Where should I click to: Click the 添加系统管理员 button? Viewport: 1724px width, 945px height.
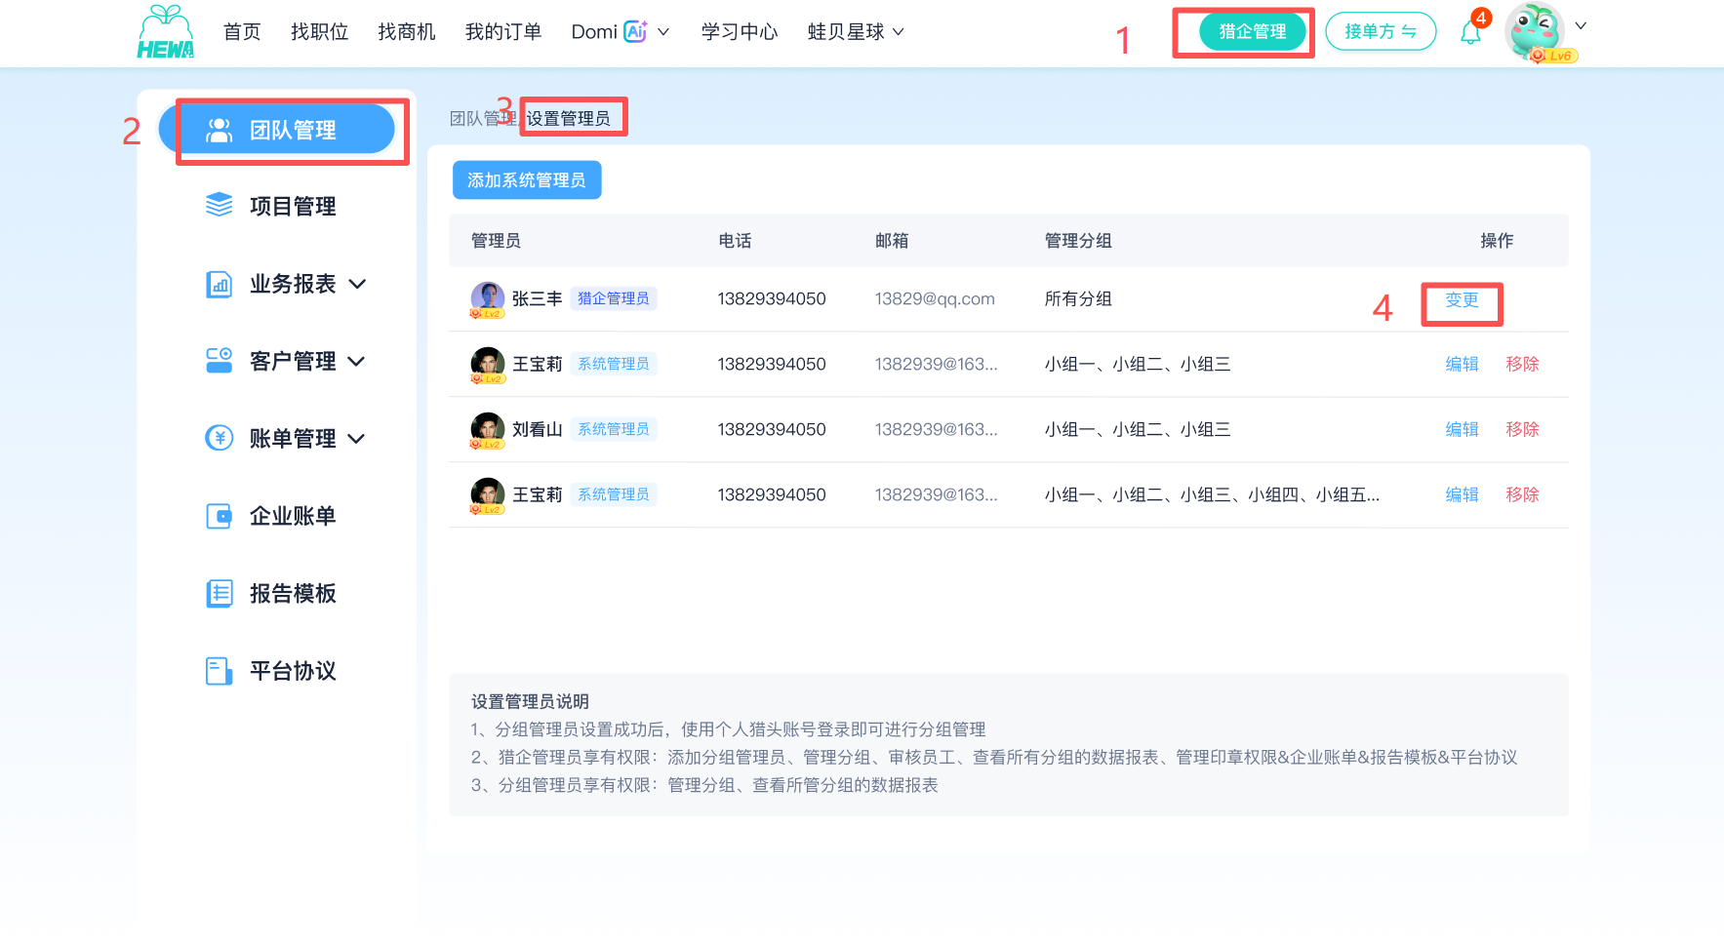coord(527,180)
